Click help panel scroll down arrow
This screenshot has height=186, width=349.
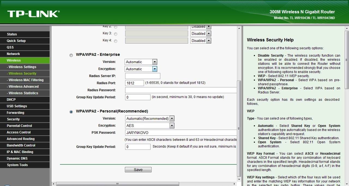pos(347,184)
